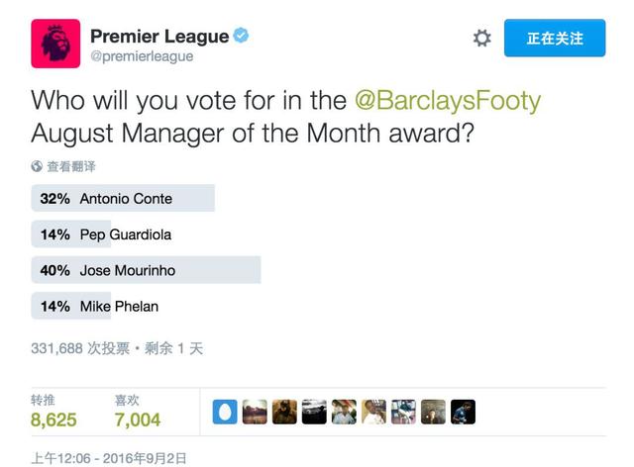View the 8,625 retweets list
Image resolution: width=634 pixels, height=467 pixels.
pyautogui.click(x=53, y=412)
